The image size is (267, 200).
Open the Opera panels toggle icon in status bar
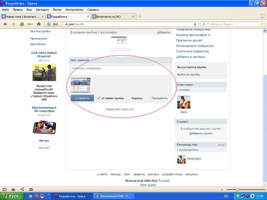[4, 189]
